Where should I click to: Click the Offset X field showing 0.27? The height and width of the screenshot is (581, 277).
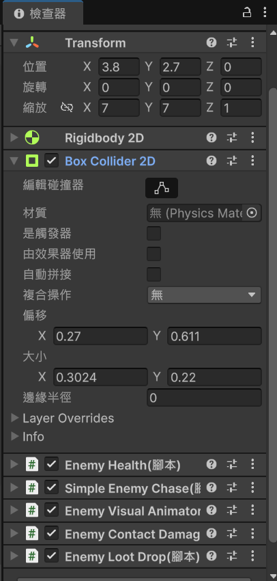[x=100, y=336]
